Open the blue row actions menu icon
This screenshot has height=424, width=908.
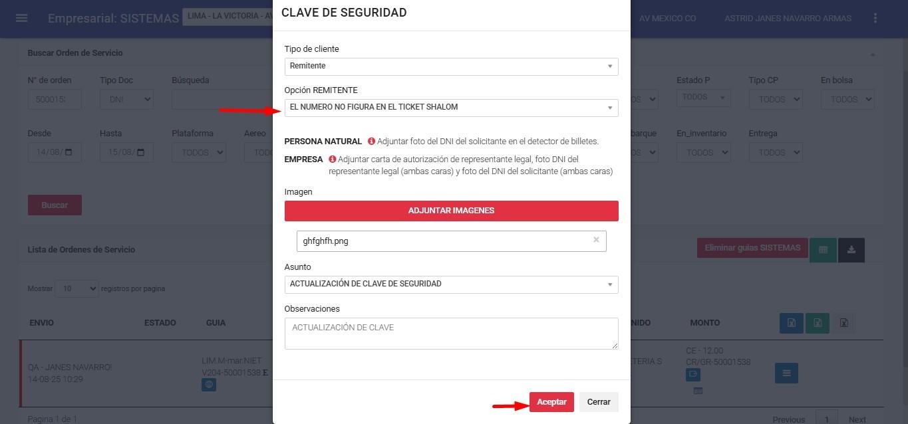coord(786,373)
